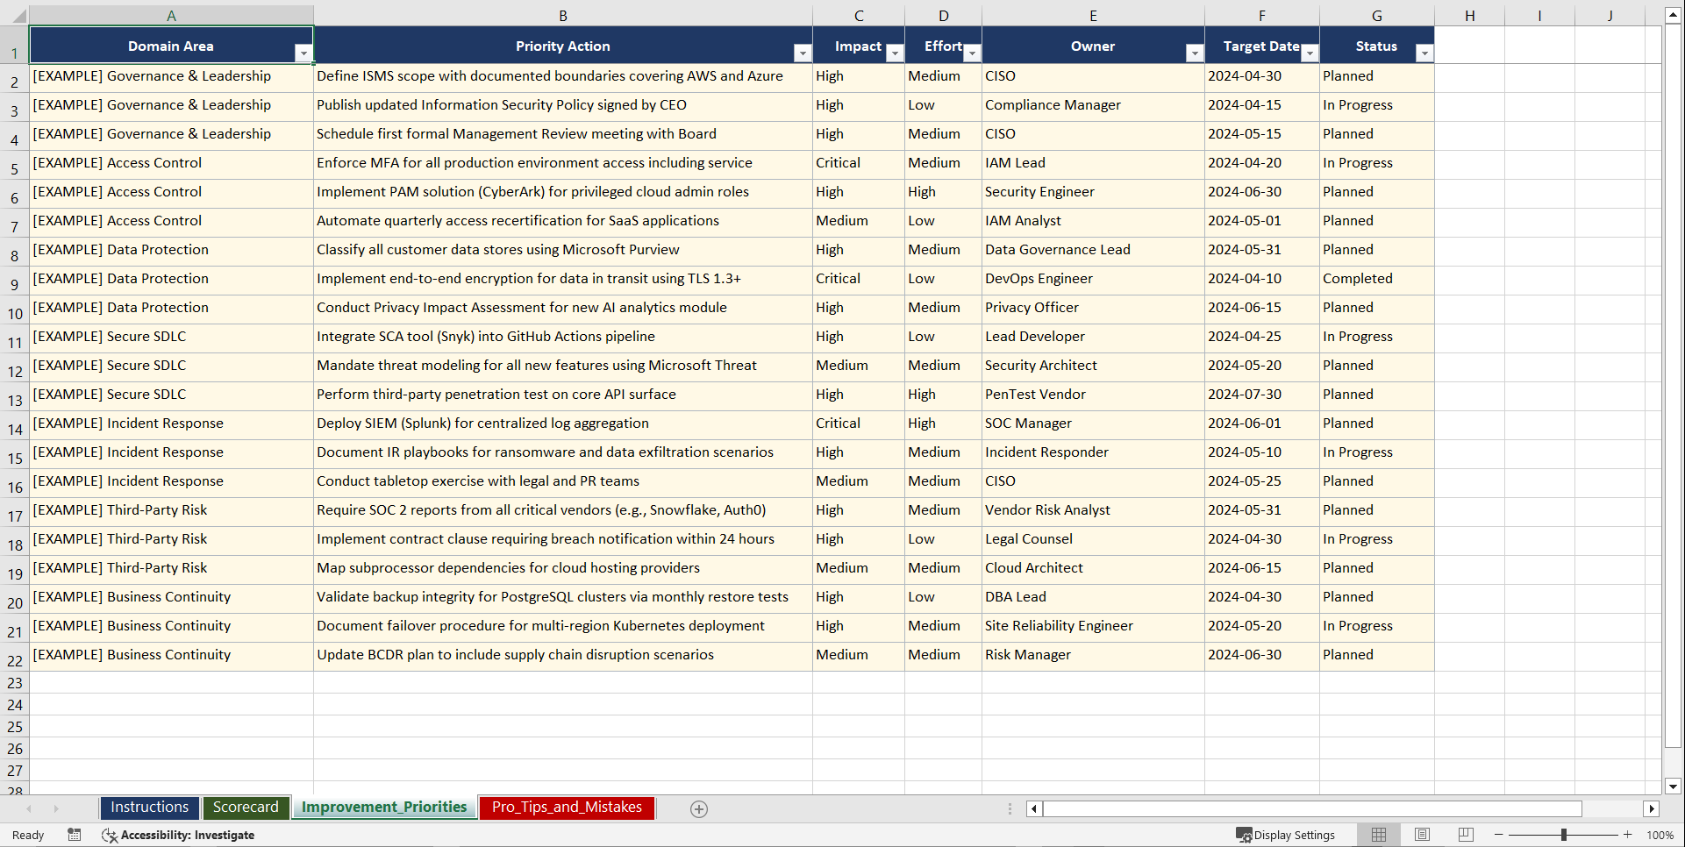Open a new sheet with the plus icon
The height and width of the screenshot is (847, 1685).
(698, 808)
